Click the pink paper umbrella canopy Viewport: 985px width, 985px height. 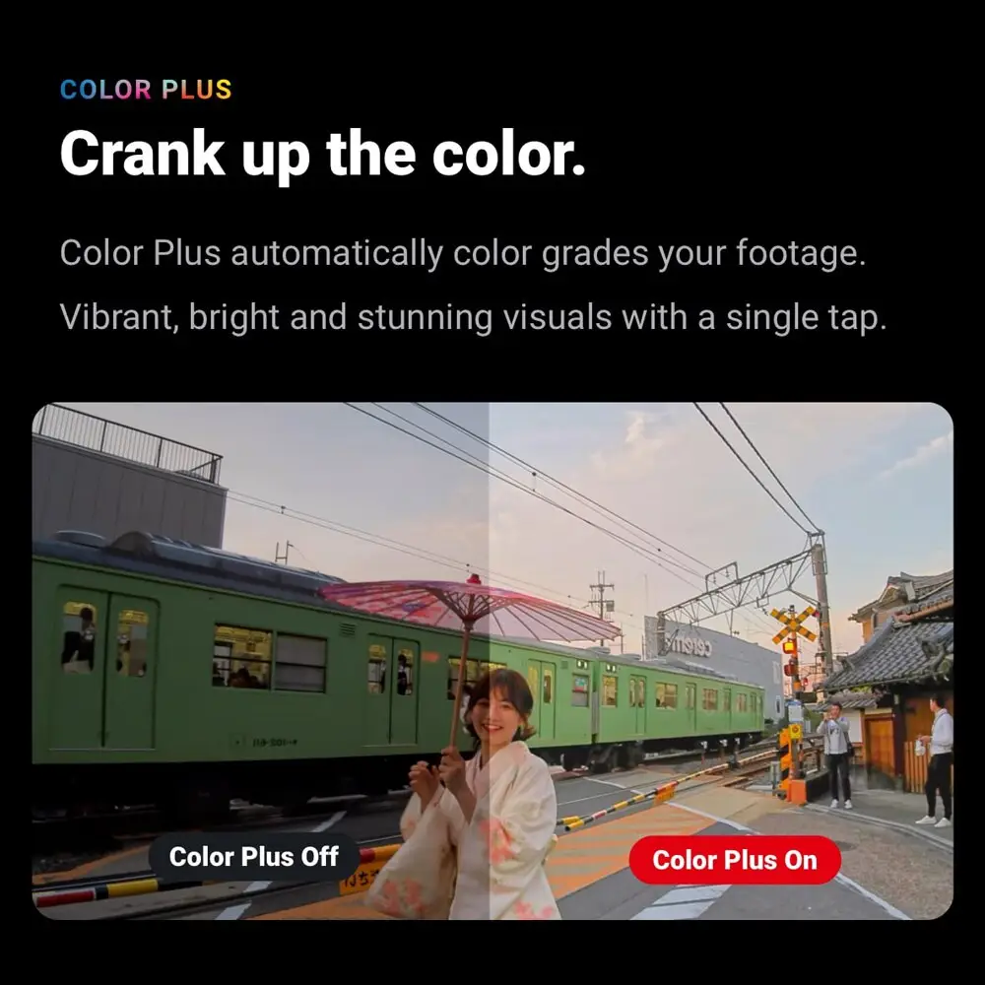coord(468,606)
